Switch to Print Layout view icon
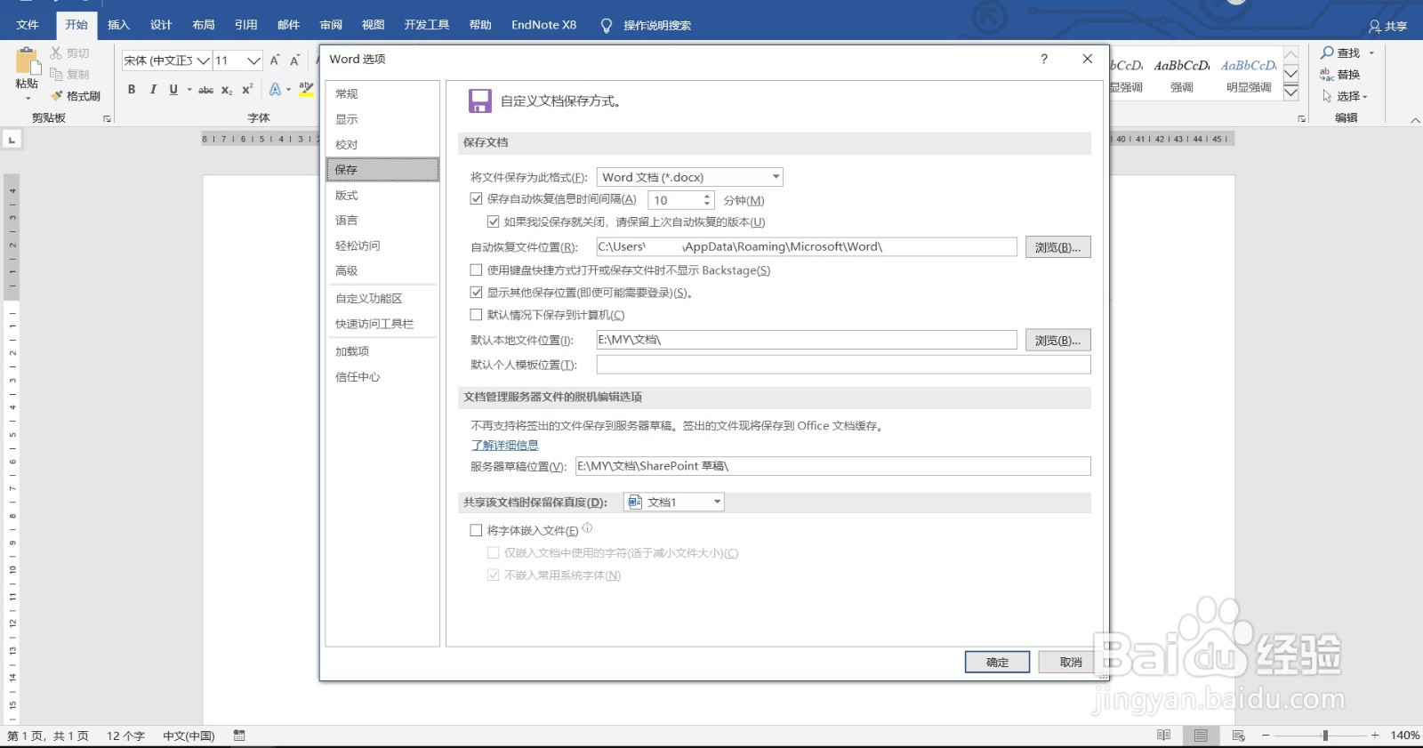 pos(1202,736)
